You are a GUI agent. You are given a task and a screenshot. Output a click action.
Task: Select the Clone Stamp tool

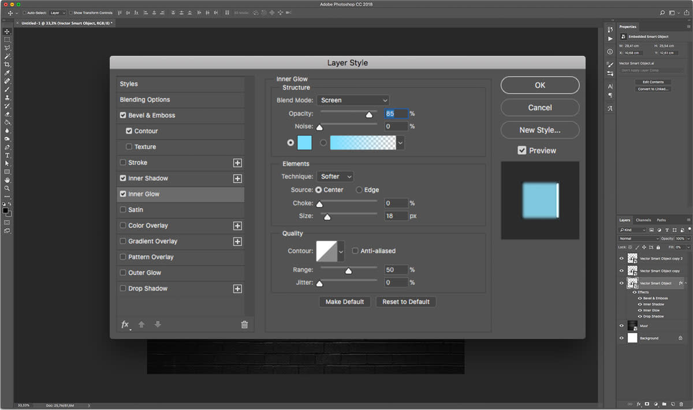tap(8, 98)
